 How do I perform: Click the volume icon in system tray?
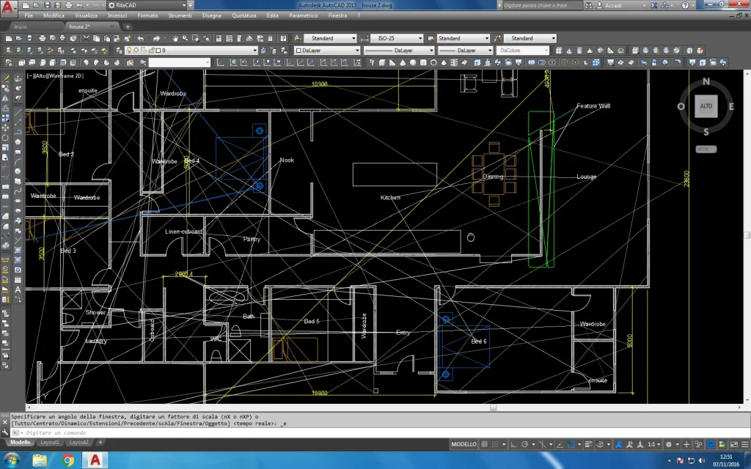pos(702,461)
